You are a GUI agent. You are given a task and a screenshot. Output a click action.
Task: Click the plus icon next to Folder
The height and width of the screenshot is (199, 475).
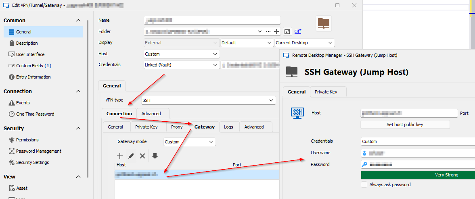276,31
